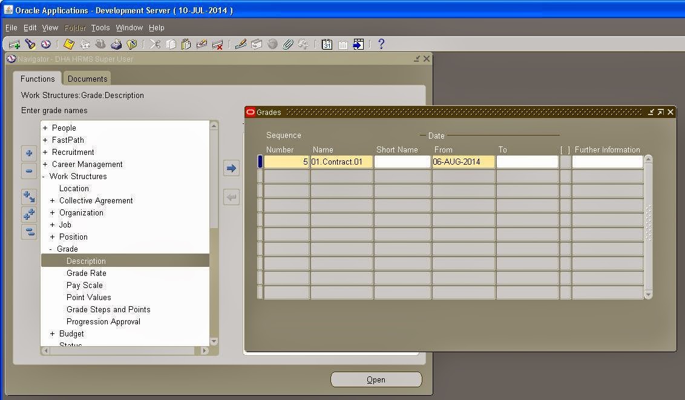Image resolution: width=685 pixels, height=400 pixels.
Task: Click the Next Step toolbar icon
Action: pos(85,44)
